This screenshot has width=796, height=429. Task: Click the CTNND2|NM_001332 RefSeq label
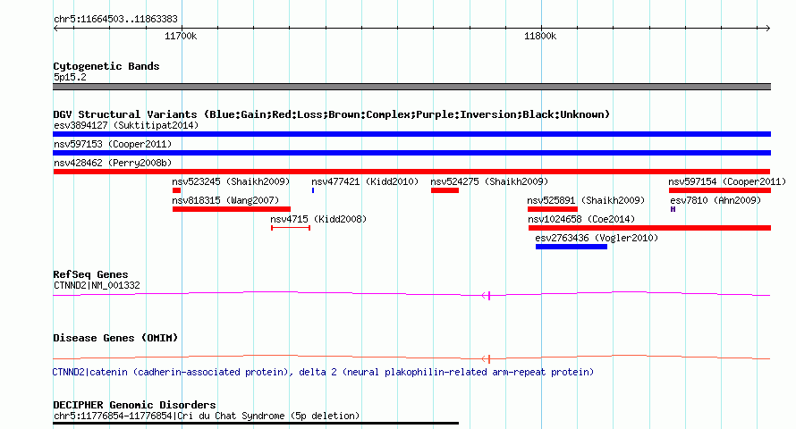coord(97,285)
